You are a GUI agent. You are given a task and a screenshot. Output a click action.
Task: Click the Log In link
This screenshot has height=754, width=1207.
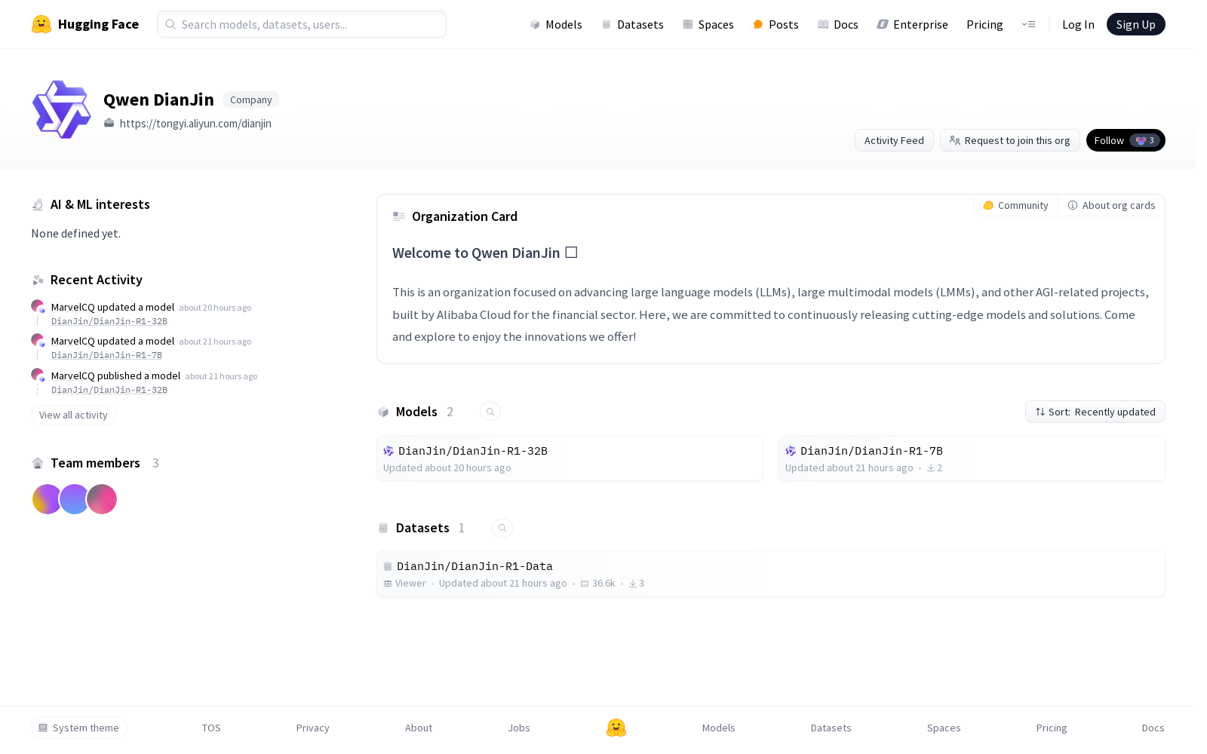[1078, 24]
